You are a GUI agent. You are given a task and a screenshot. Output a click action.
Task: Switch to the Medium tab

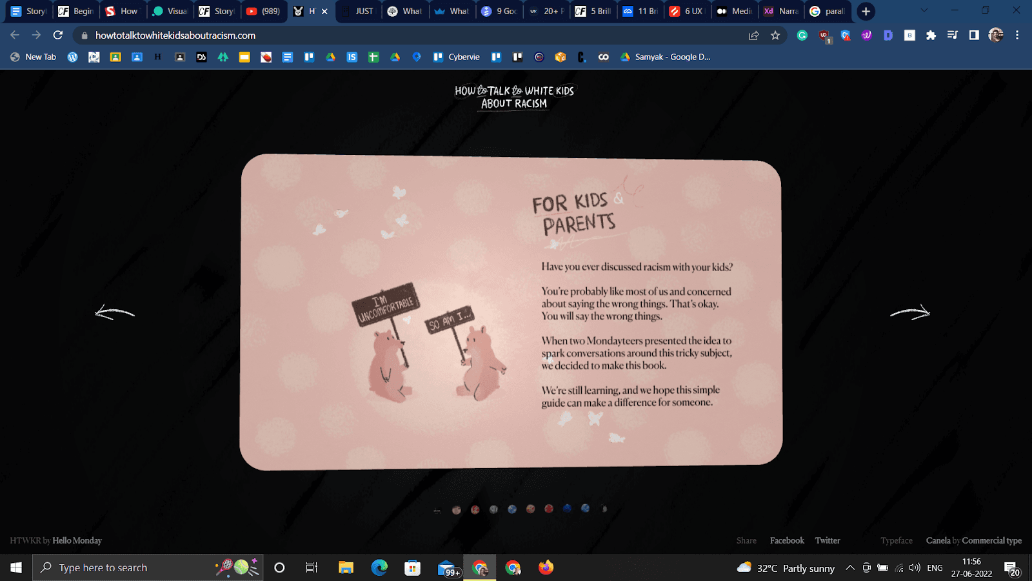pyautogui.click(x=734, y=11)
